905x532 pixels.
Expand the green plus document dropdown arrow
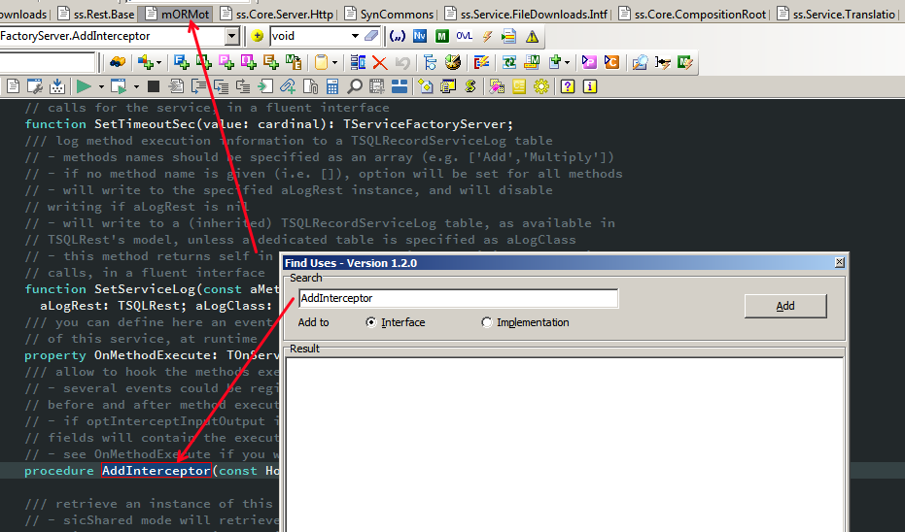click(x=568, y=62)
